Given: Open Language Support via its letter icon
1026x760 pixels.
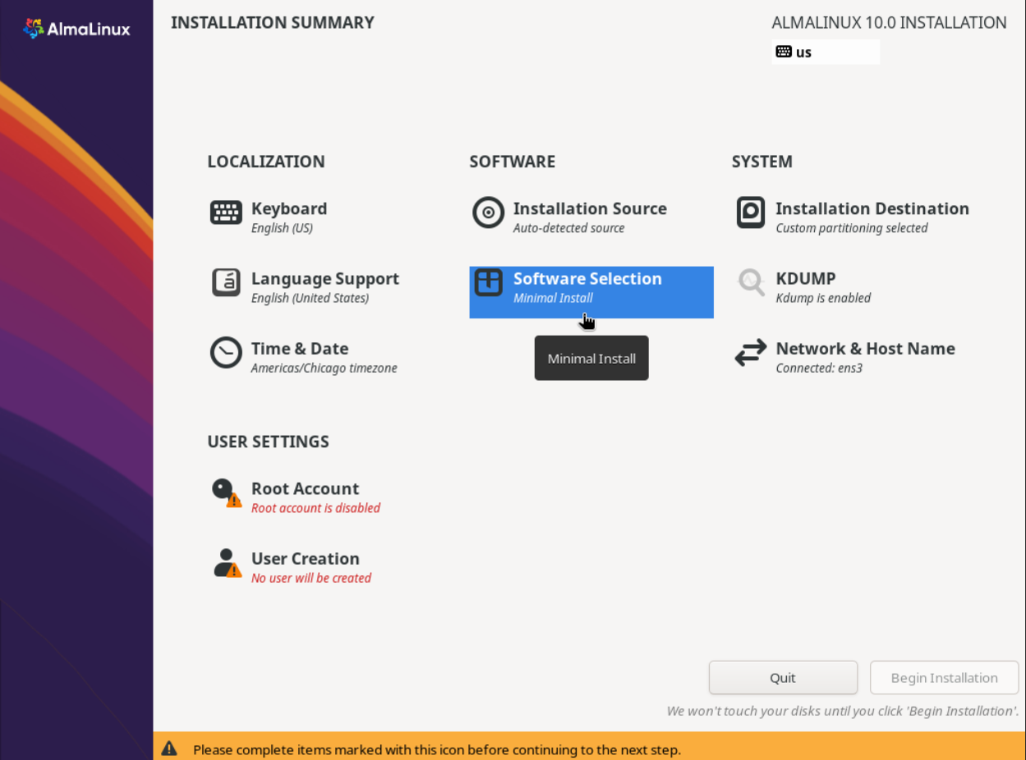Looking at the screenshot, I should point(226,282).
